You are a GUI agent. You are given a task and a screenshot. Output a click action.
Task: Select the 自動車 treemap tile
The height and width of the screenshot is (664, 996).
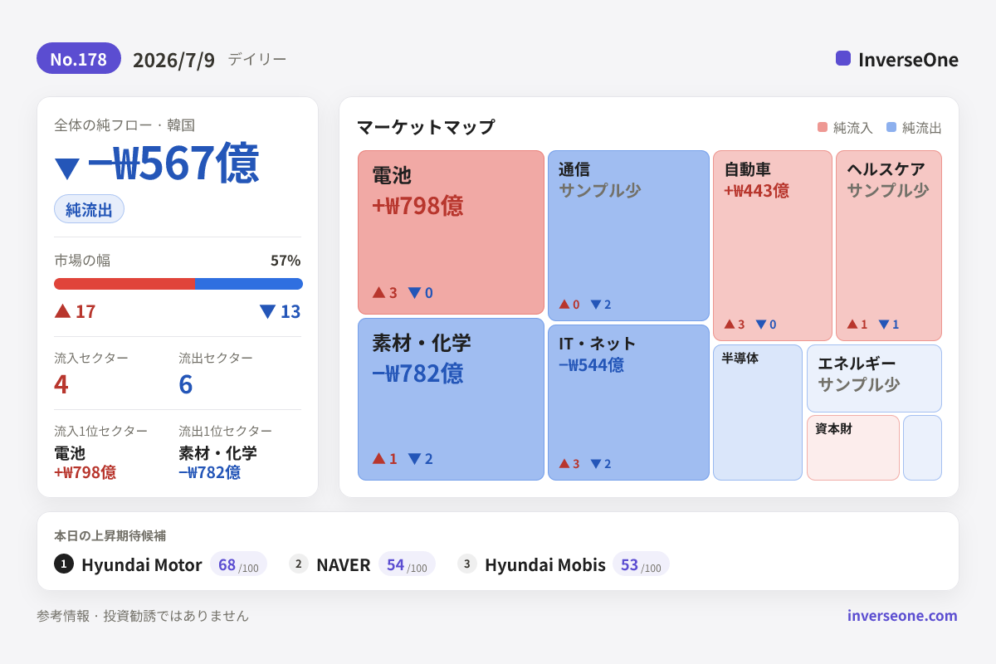pos(773,246)
